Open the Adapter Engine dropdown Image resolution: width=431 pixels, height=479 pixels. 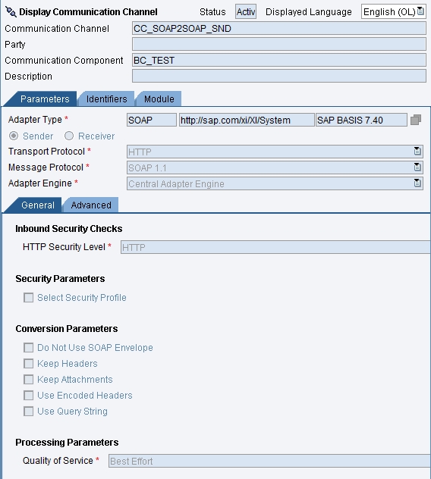click(417, 183)
